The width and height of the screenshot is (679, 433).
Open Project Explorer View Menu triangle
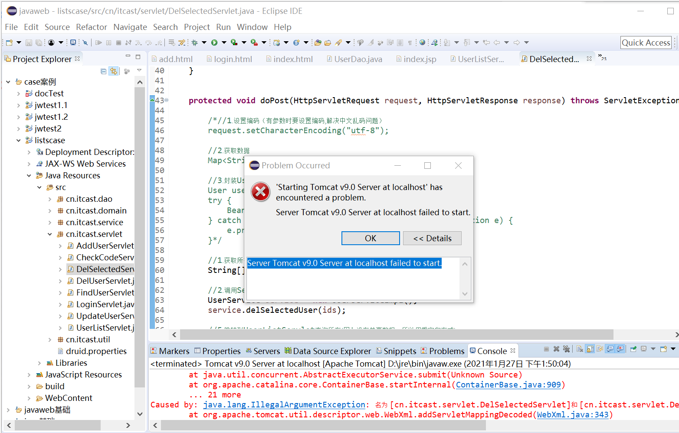(139, 70)
